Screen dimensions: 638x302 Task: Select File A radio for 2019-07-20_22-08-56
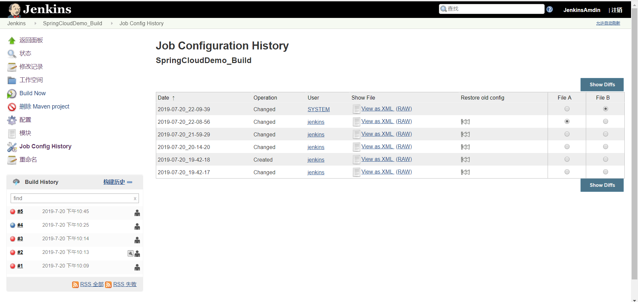567,121
